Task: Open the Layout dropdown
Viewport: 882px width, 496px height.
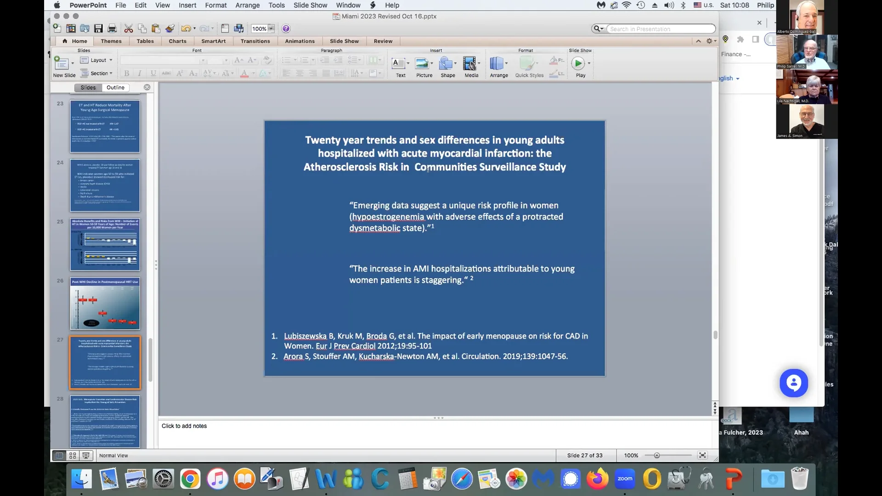Action: [96, 60]
